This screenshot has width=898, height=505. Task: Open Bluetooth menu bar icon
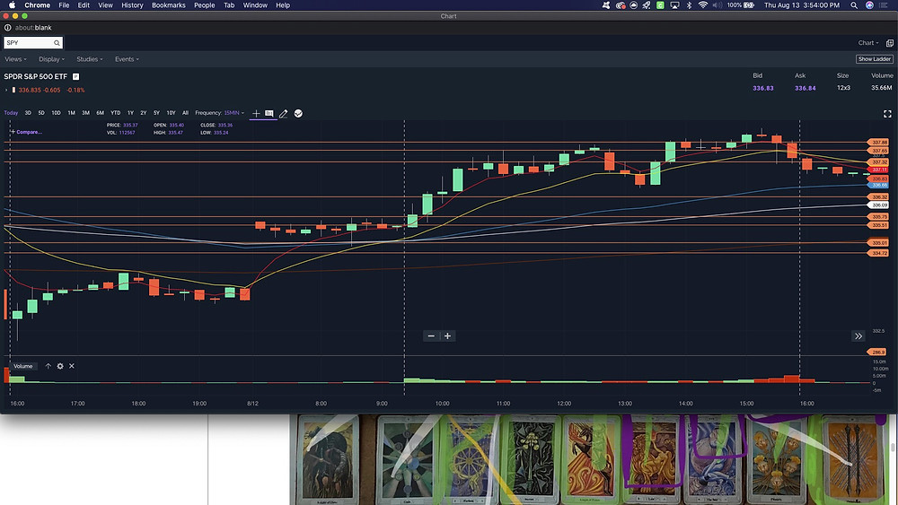[x=689, y=5]
